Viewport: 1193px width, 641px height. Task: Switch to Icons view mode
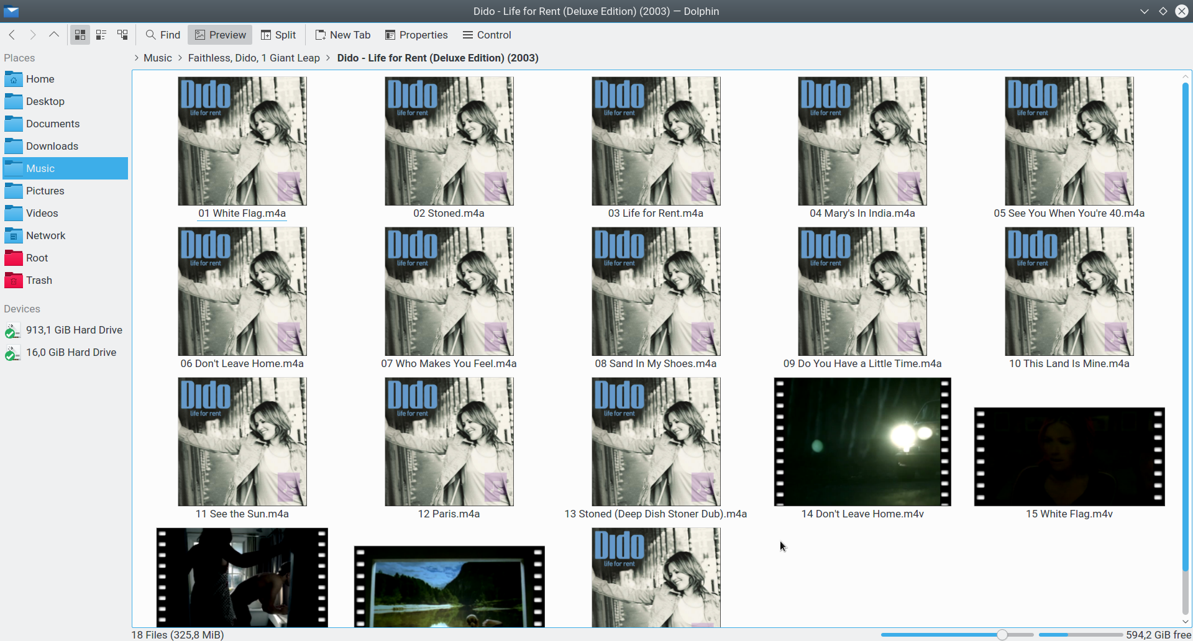(80, 35)
